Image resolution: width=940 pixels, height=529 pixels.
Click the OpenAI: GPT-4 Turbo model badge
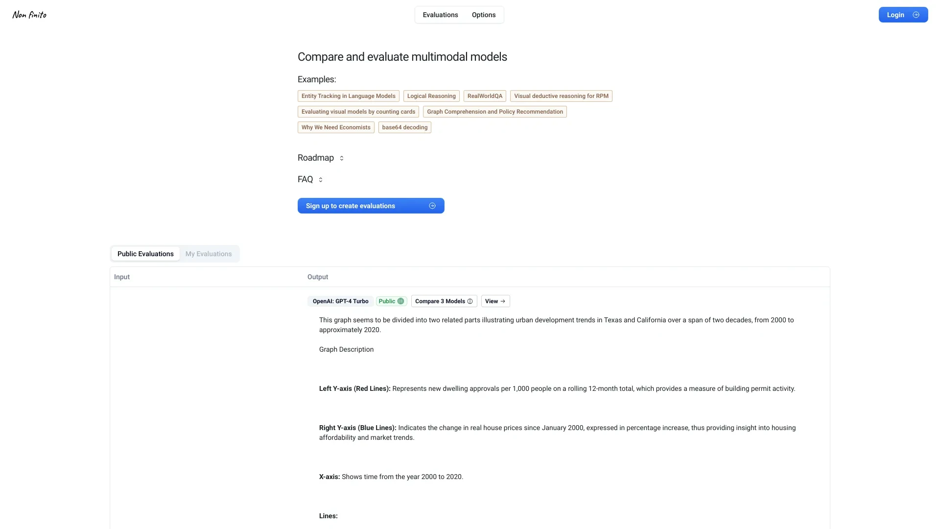340,301
